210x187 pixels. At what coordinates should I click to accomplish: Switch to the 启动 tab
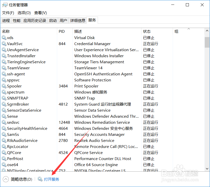(53, 20)
